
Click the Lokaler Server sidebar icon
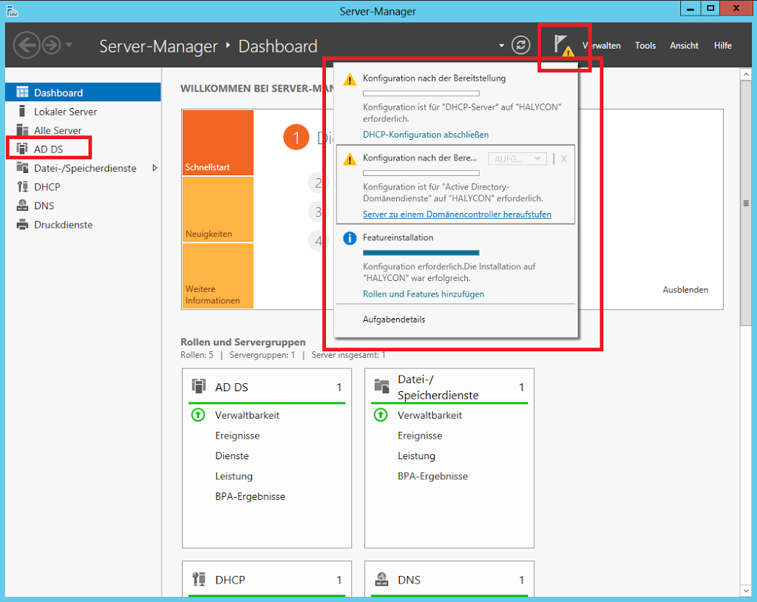[21, 112]
